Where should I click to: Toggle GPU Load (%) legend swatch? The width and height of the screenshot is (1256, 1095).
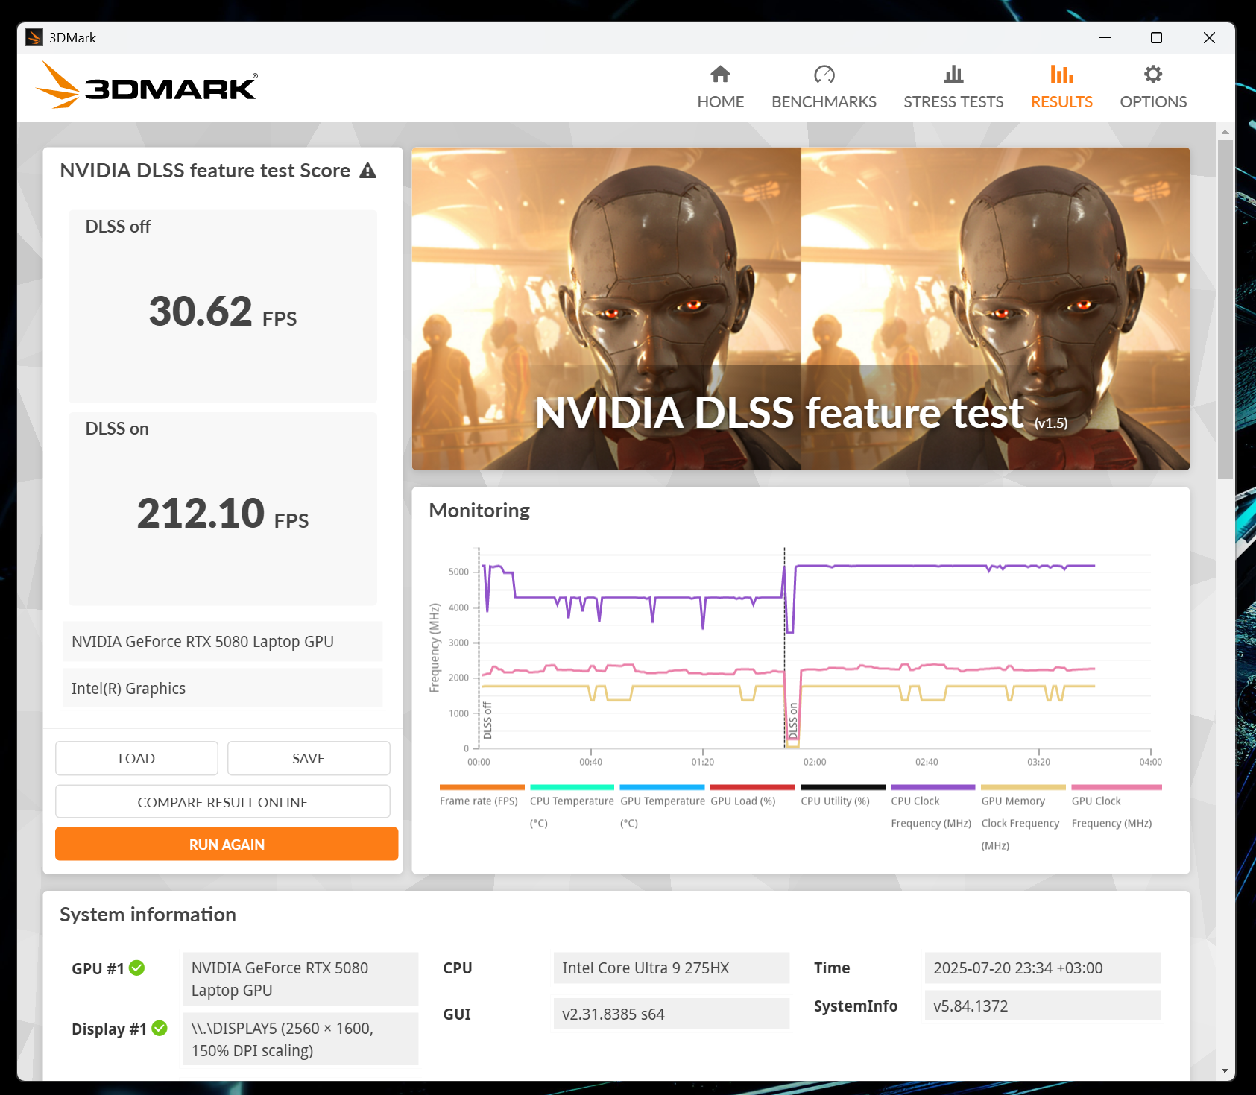pyautogui.click(x=752, y=787)
